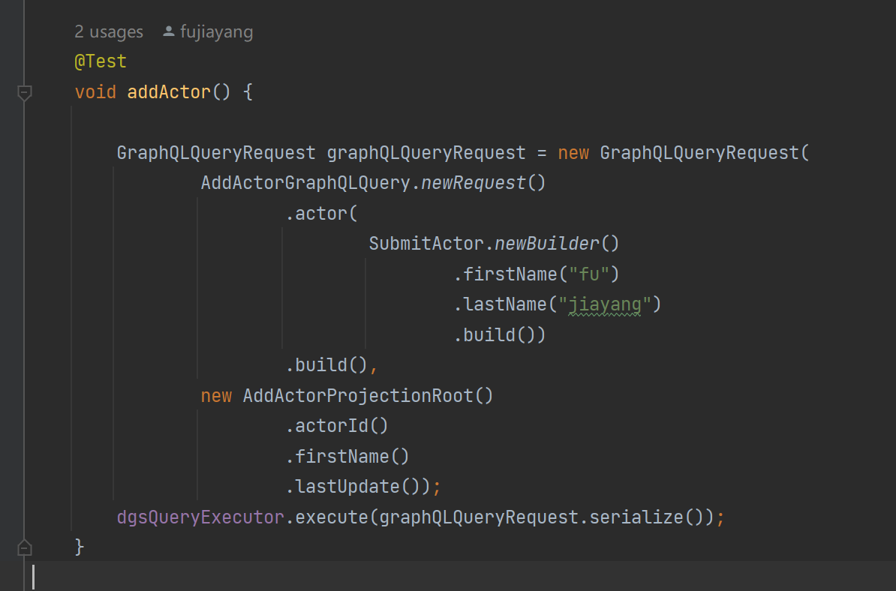
Task: Place the cursor on the "jiayang" string literal
Action: (605, 304)
